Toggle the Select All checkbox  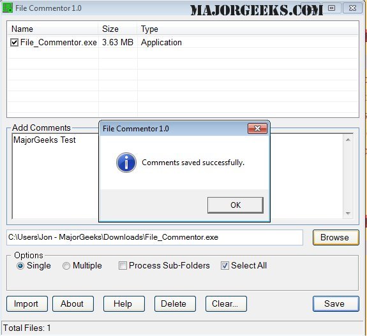[x=225, y=266]
